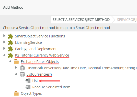Click the Object Types folder icon
Screen dimensions: 137x97
[16, 93]
